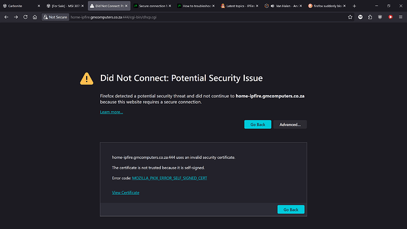Reload the current page
Screen dimensions: 407x229
(25, 17)
